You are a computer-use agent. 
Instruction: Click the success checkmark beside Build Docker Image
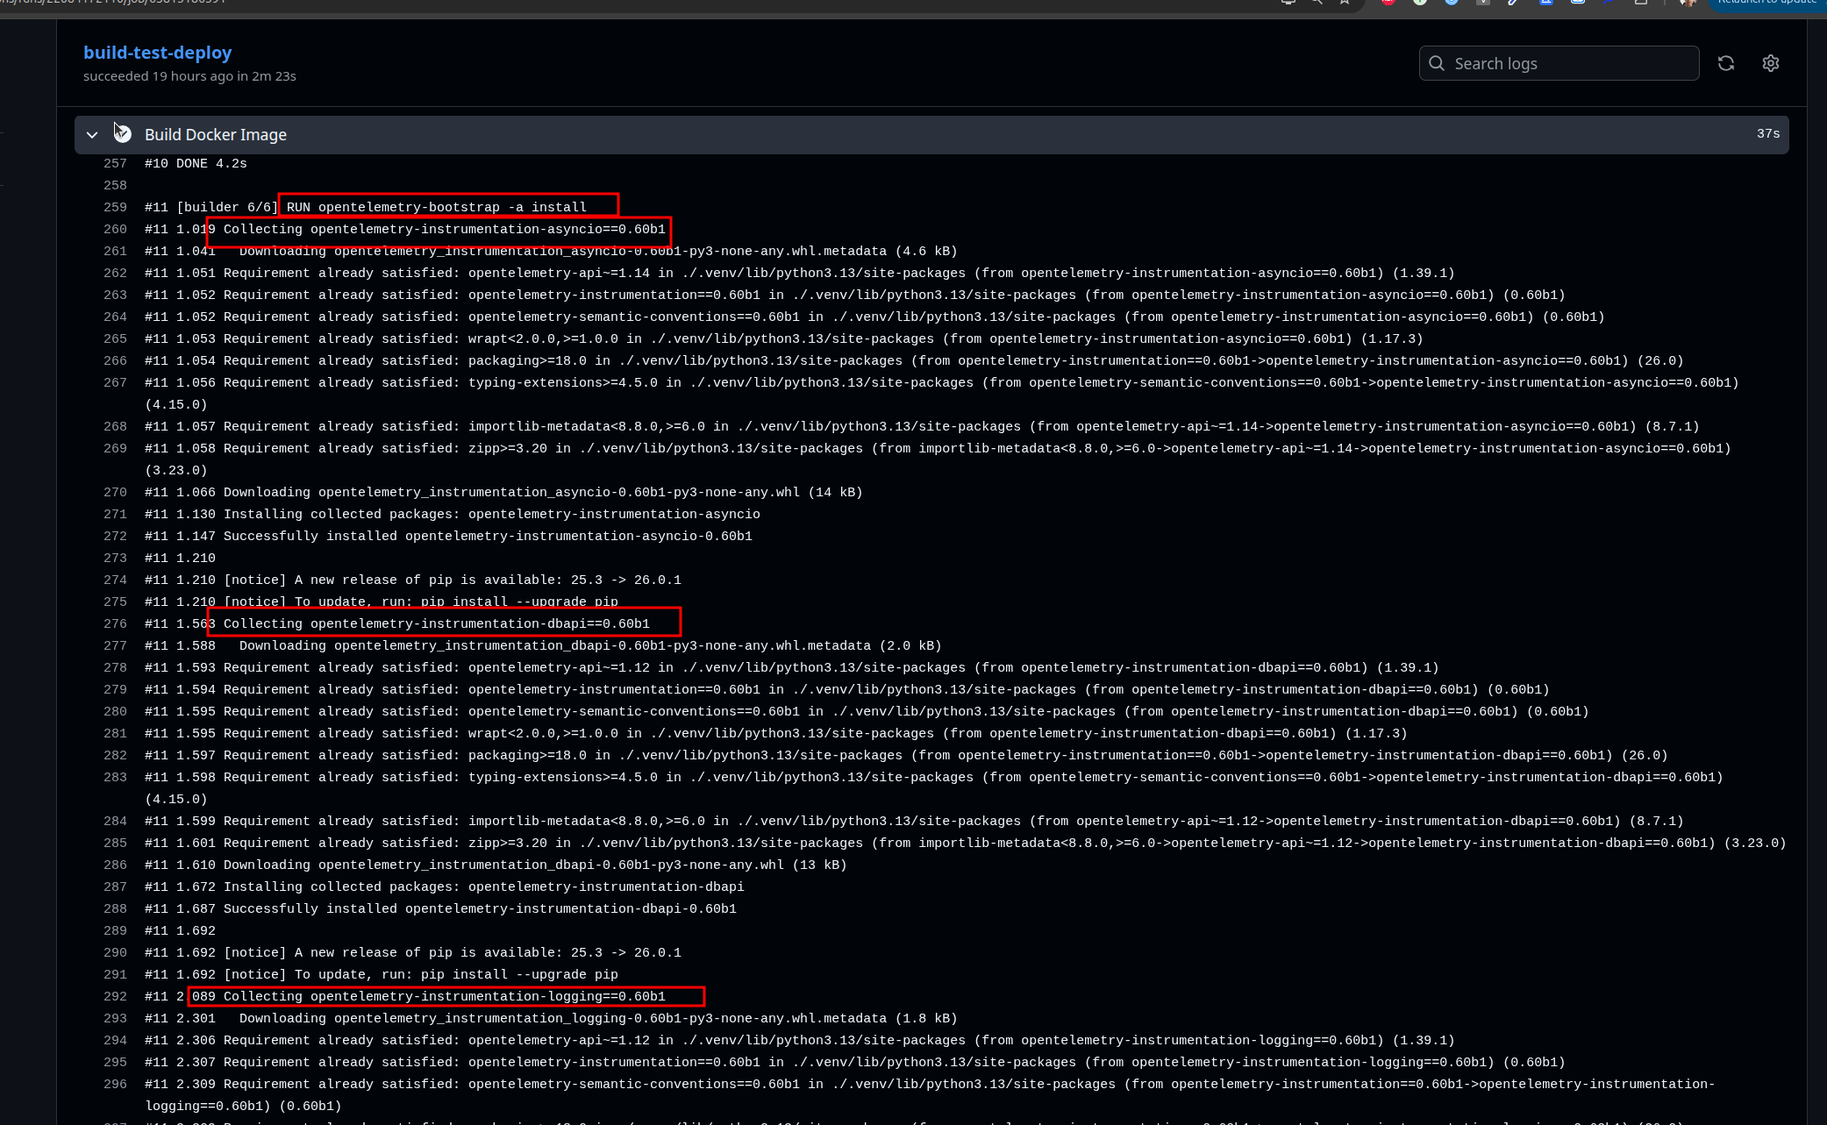122,134
